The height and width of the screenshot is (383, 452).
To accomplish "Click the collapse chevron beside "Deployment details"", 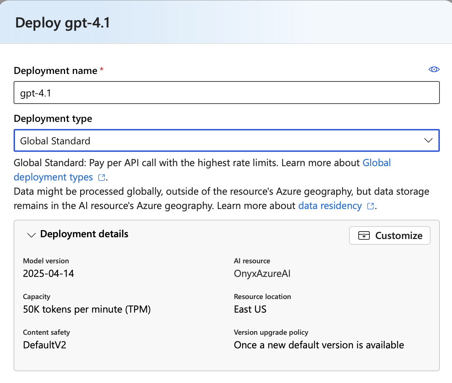I will tap(31, 235).
